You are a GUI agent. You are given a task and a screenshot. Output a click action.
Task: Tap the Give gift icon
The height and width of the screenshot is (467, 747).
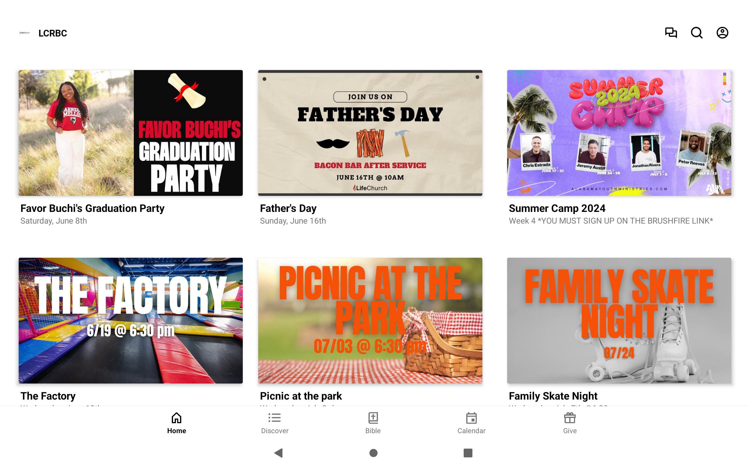click(x=570, y=418)
